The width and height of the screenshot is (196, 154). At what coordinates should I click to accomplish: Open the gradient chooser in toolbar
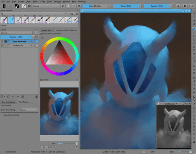(4, 6)
